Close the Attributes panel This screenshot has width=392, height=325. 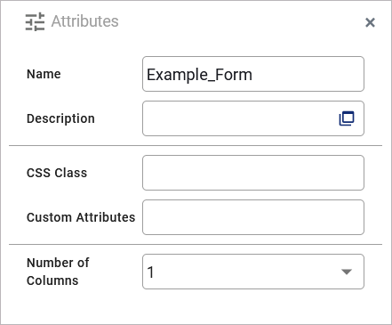(370, 22)
